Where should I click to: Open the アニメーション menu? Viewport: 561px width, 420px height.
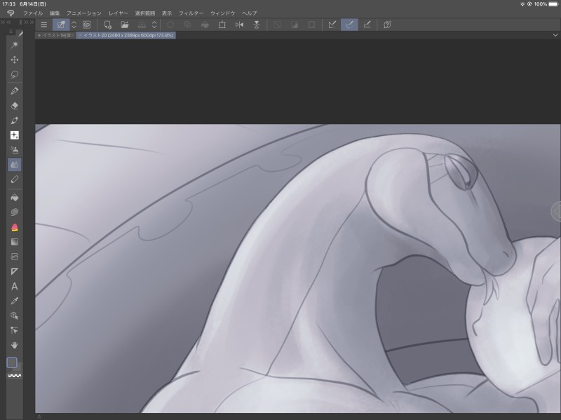tap(84, 13)
